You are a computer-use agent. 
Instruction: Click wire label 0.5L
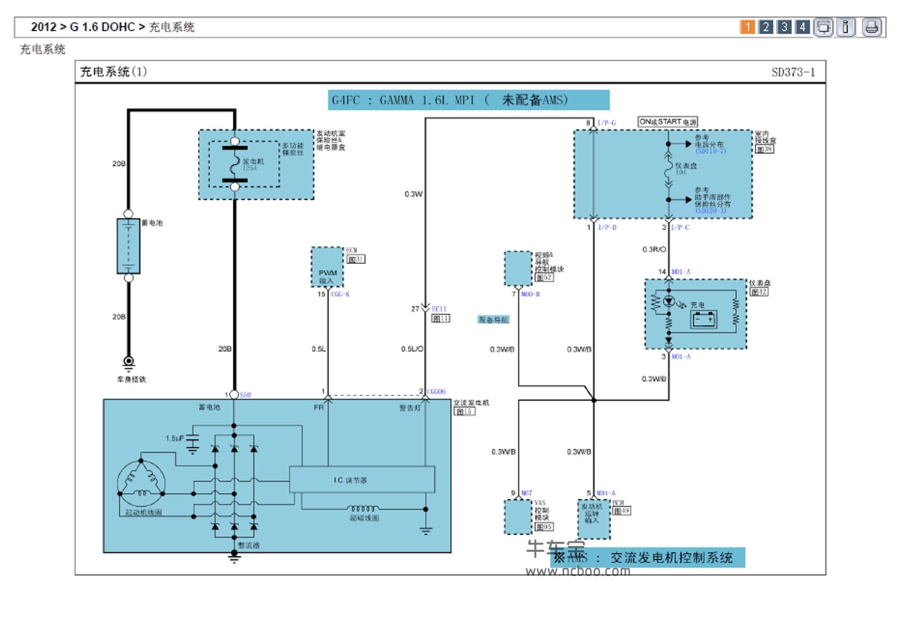click(x=319, y=349)
